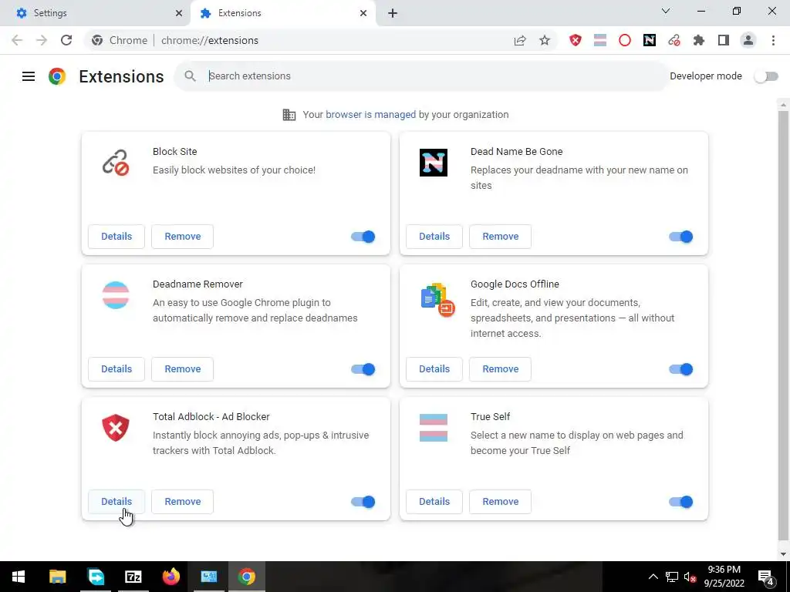Open Details for True Self

tap(434, 501)
